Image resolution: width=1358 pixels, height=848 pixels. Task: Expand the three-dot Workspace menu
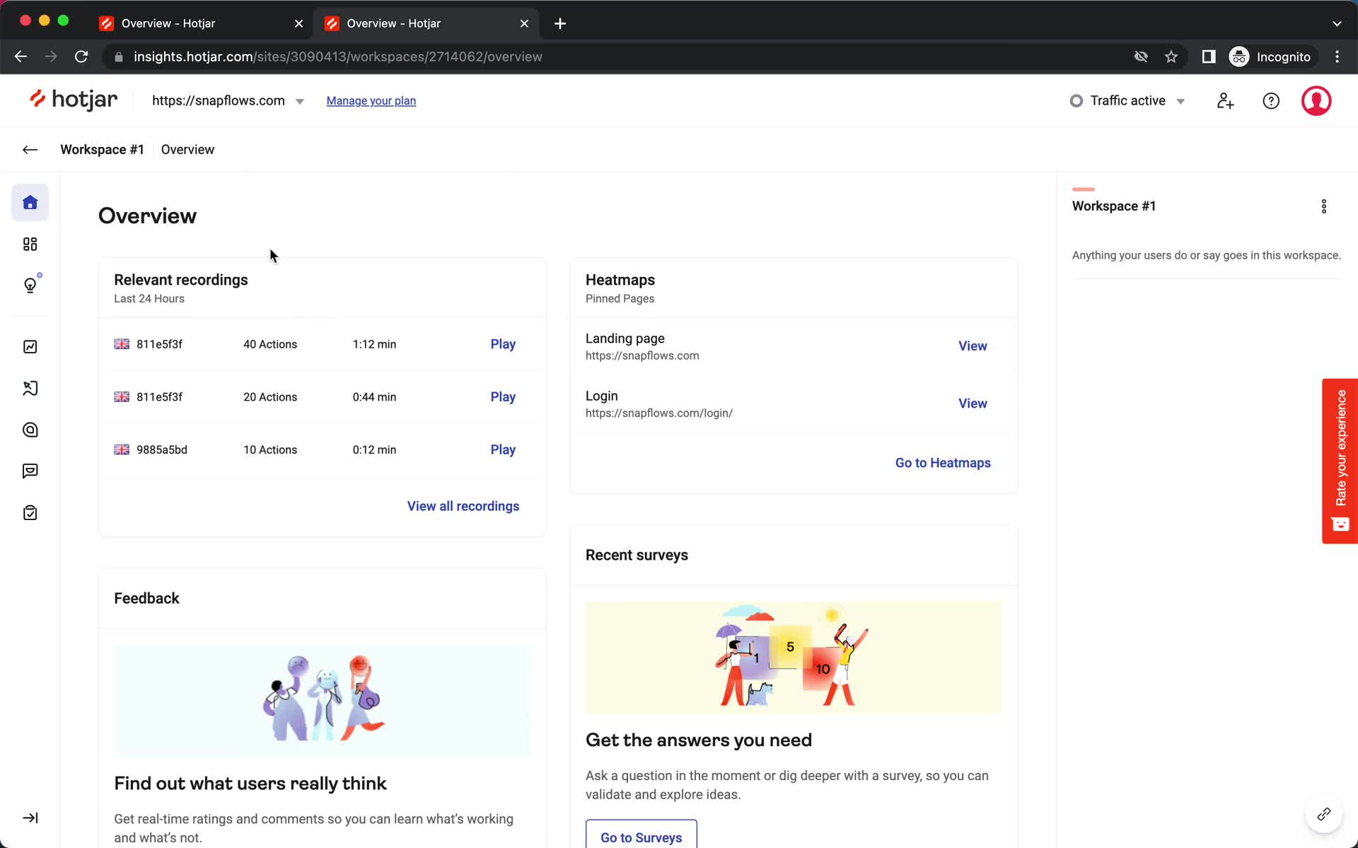pos(1324,206)
